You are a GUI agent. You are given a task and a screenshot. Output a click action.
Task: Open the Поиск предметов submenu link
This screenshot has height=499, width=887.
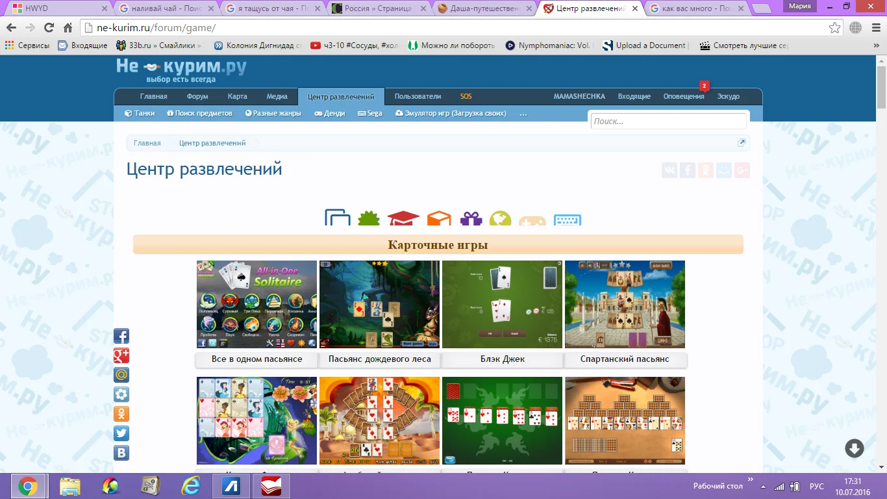(x=199, y=113)
